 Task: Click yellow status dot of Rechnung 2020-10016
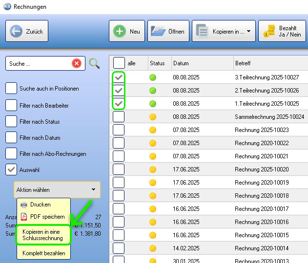click(x=153, y=222)
